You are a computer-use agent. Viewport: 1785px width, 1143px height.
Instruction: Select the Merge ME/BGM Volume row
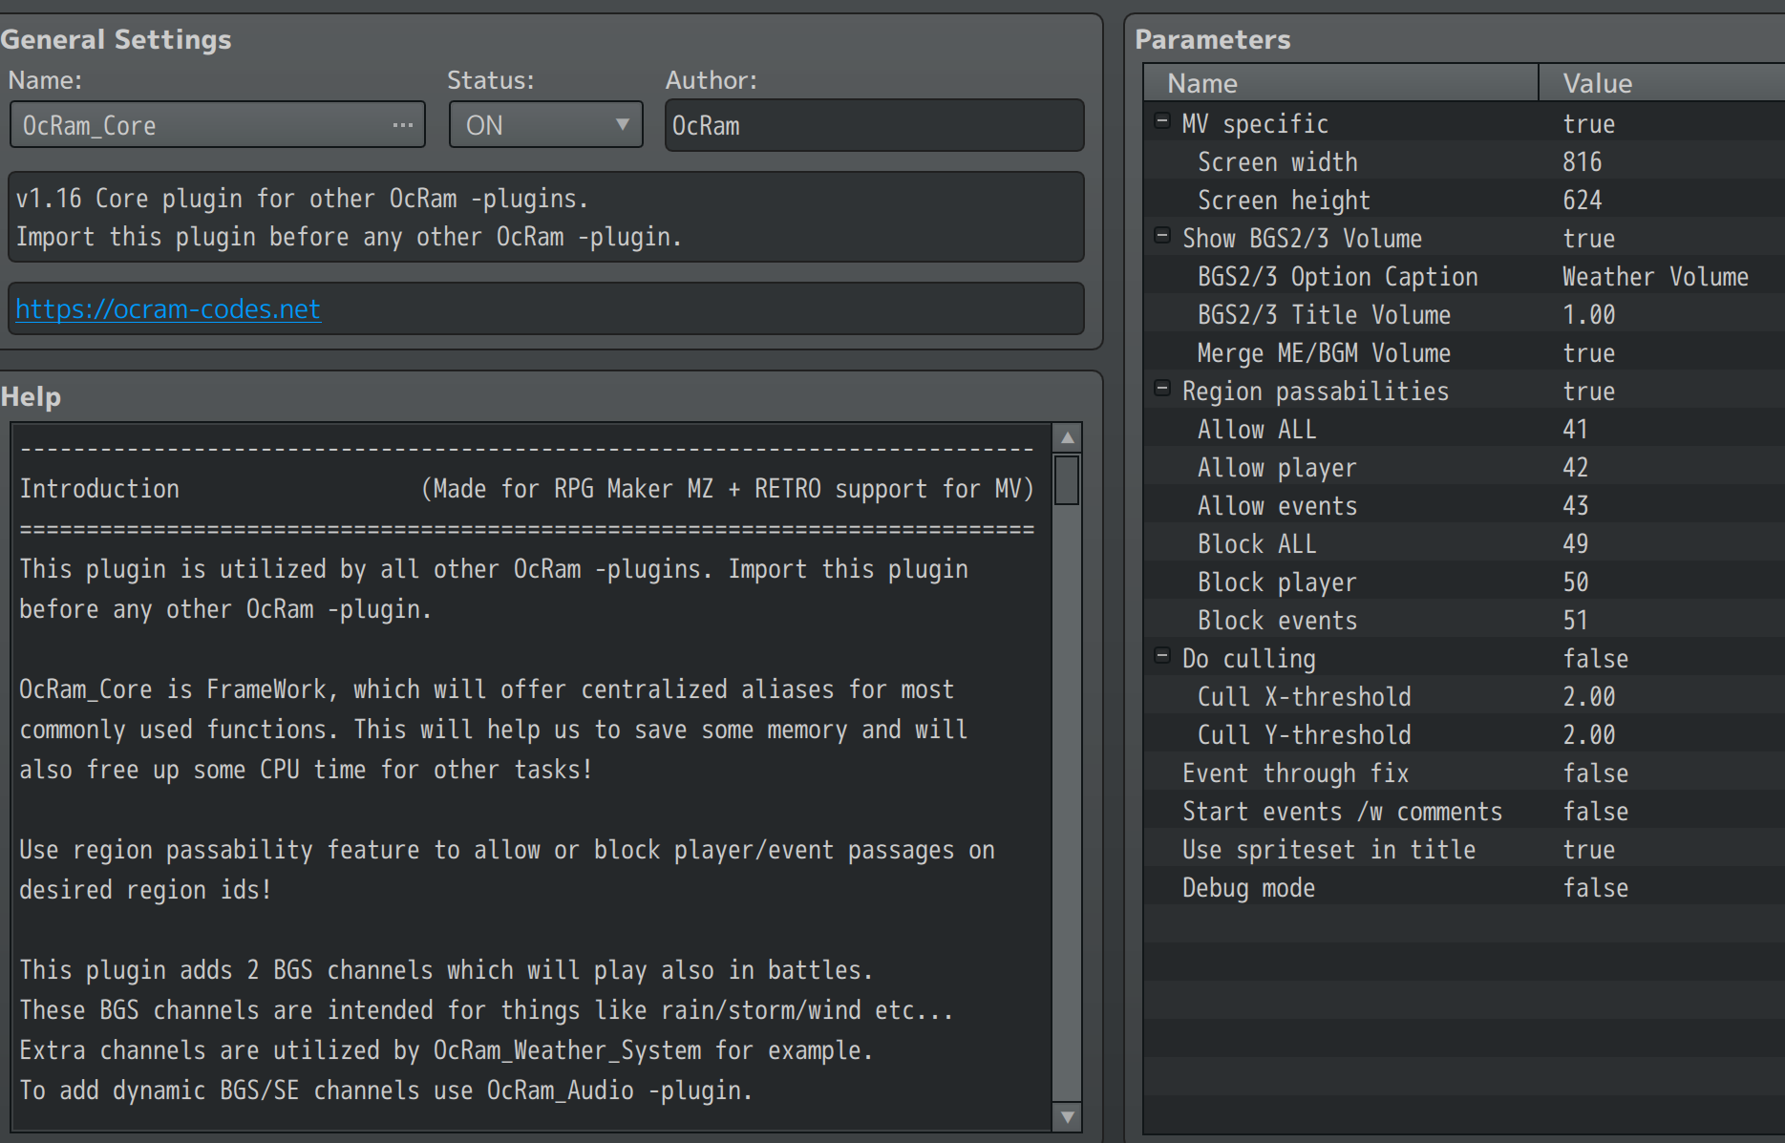click(1464, 353)
